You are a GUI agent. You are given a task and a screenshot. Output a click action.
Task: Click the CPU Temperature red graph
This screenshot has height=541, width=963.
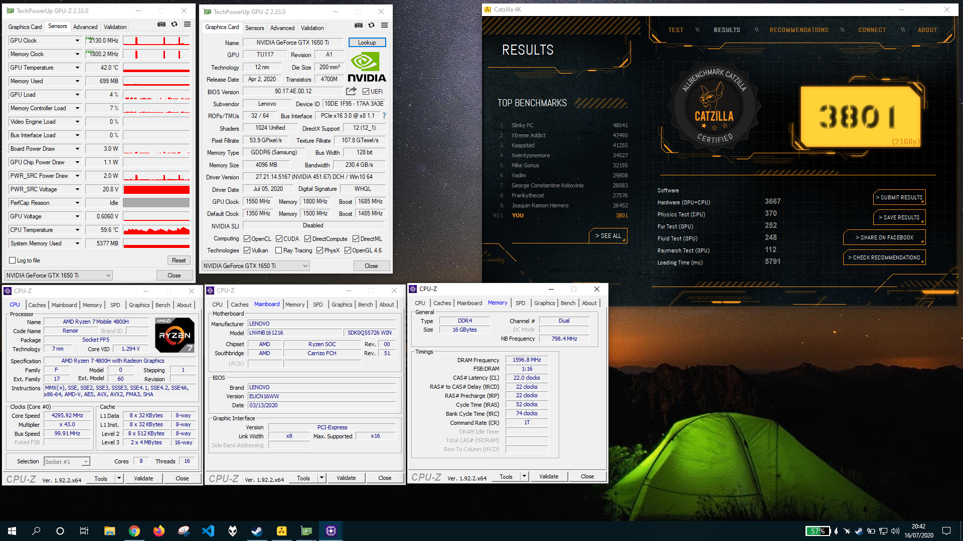(x=156, y=230)
